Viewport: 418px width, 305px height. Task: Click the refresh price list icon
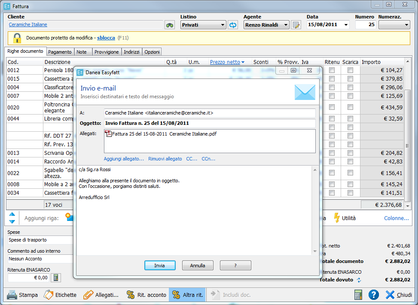pos(233,25)
